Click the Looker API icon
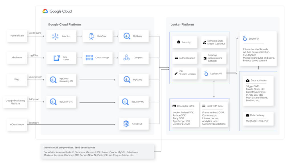292x164 pixels. [206, 74]
